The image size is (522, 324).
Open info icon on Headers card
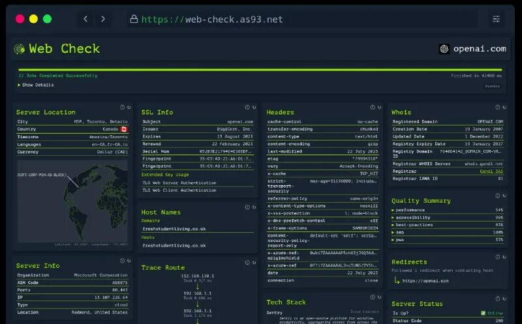coord(373,107)
